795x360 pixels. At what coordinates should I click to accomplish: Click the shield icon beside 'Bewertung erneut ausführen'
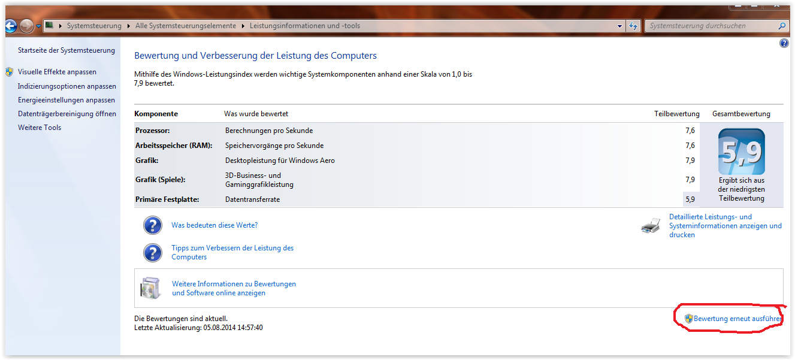tap(688, 319)
